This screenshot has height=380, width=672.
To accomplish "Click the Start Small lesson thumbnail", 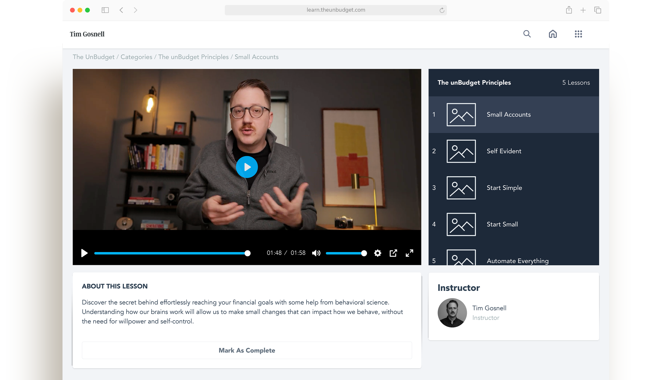I will click(x=461, y=224).
